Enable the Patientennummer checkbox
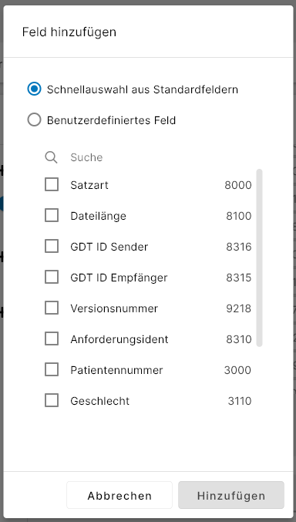Screen dimensions: 296x522 pos(52,369)
